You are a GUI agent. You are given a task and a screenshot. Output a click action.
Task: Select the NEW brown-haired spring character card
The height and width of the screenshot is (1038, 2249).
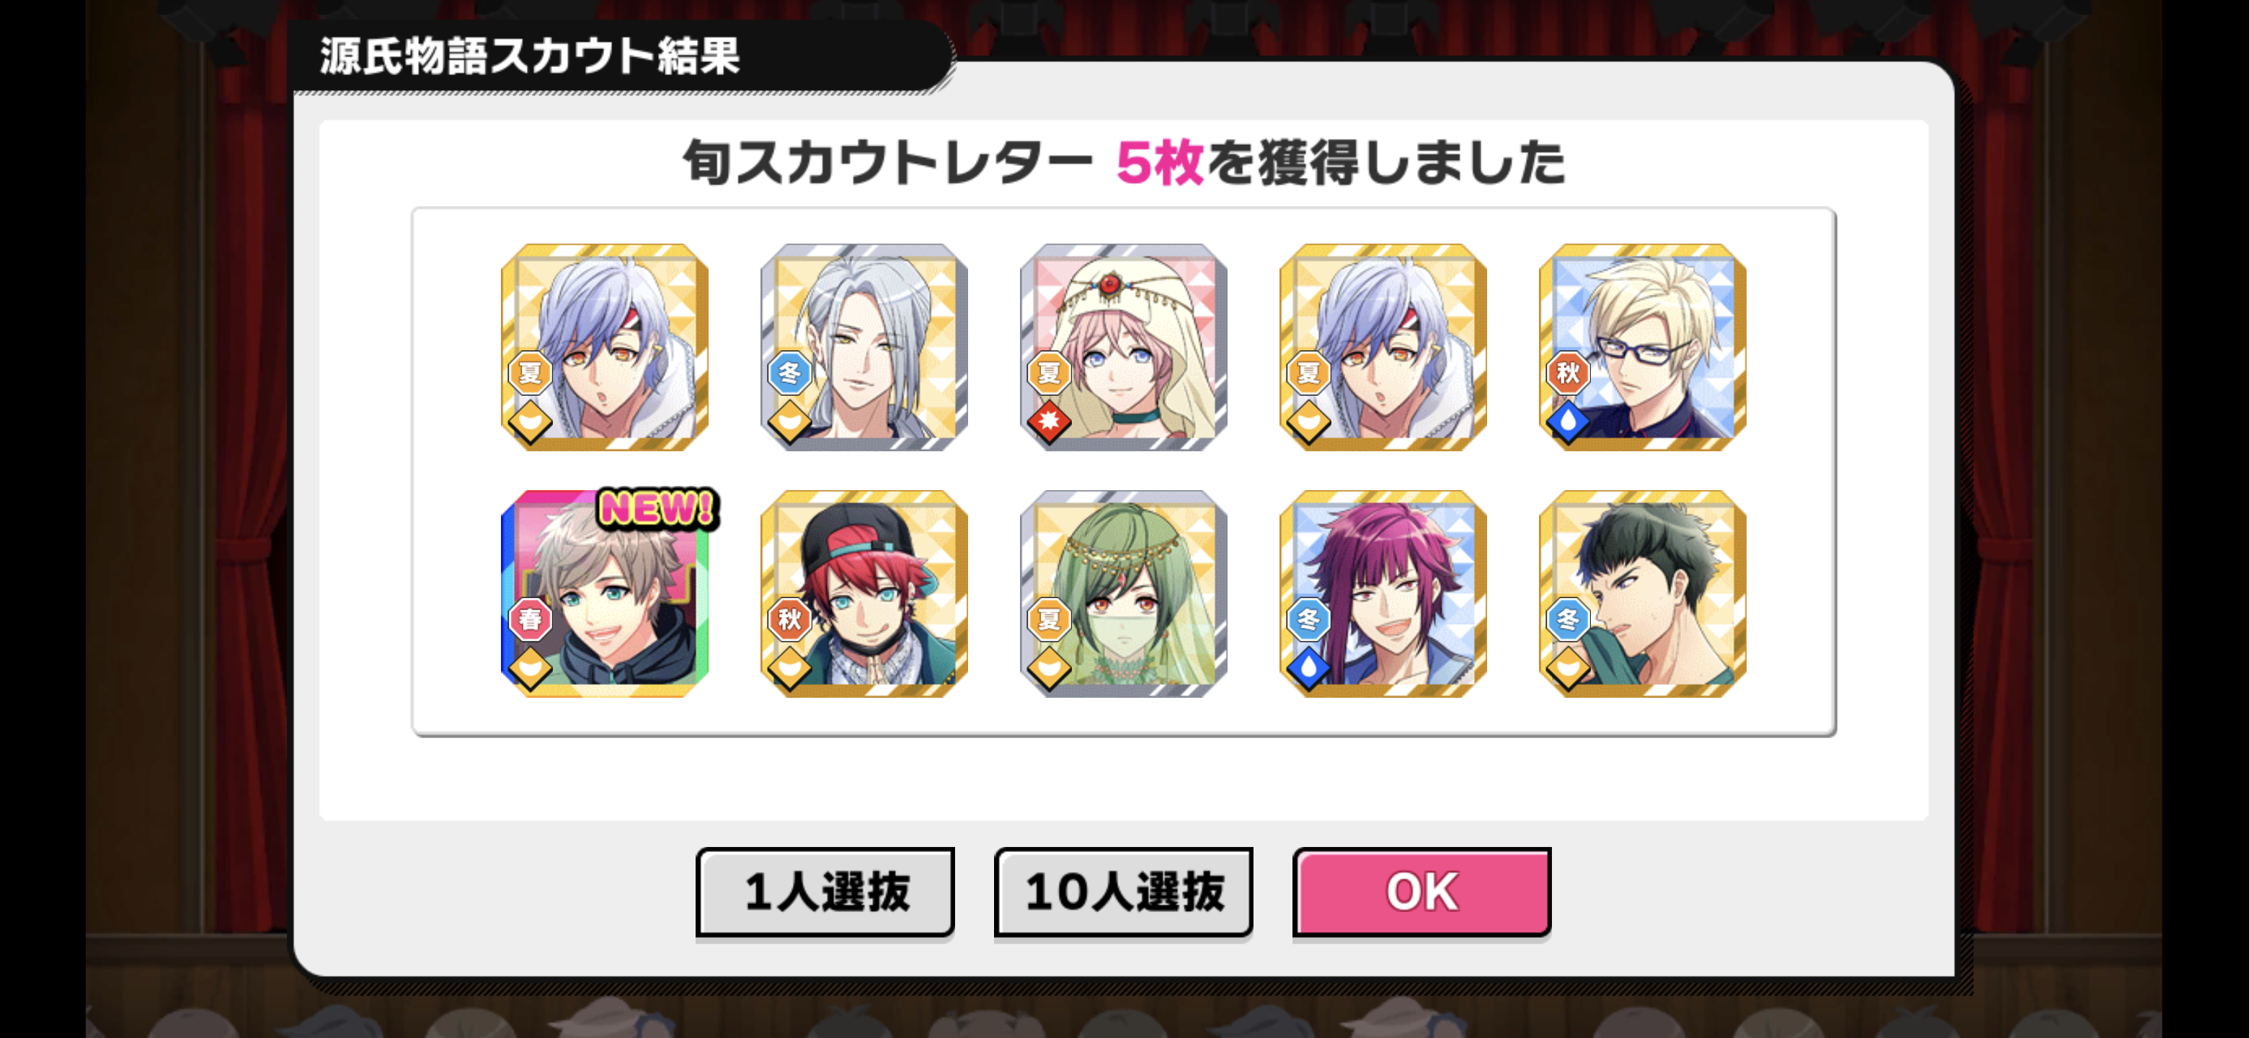[604, 594]
